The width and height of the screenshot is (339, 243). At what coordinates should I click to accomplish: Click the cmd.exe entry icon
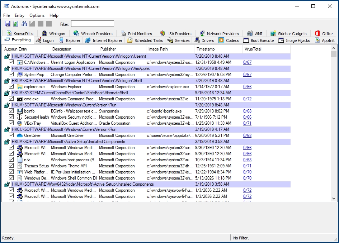tap(20, 99)
